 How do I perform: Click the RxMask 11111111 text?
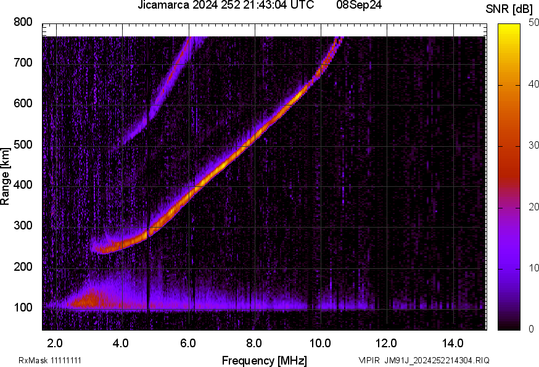51,360
